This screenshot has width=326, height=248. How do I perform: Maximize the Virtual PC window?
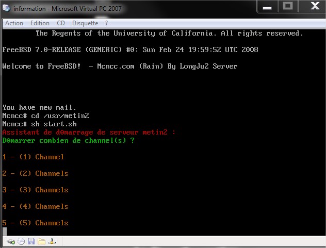click(x=288, y=6)
